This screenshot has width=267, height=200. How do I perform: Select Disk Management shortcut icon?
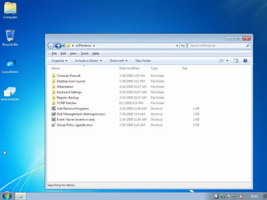pyautogui.click(x=53, y=114)
